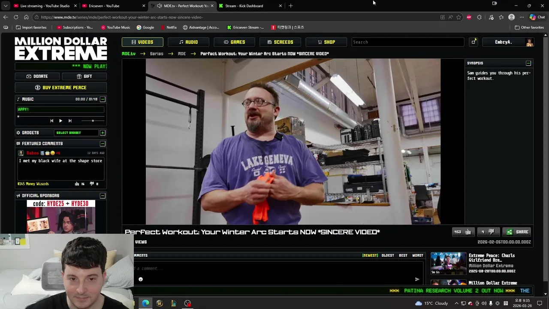
Task: Switch to Live streaming YouTube Studio tab
Action: (45, 6)
